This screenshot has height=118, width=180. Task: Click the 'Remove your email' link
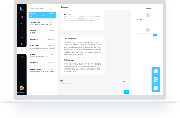[81, 20]
